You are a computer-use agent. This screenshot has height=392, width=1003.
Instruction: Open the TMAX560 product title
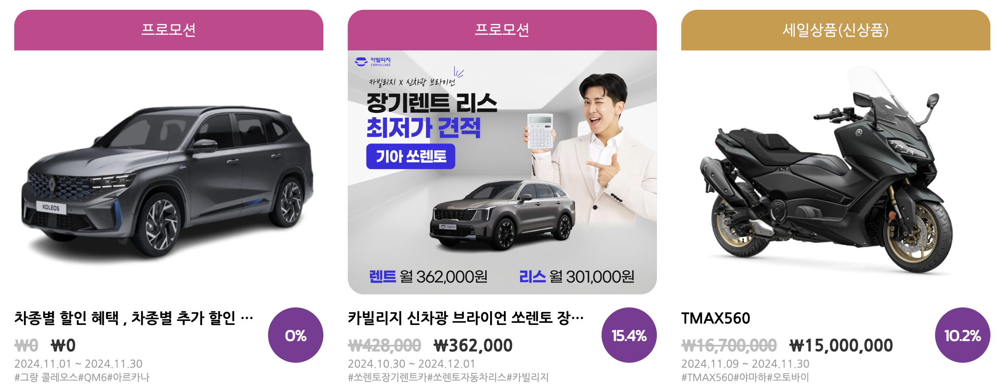coord(716,318)
